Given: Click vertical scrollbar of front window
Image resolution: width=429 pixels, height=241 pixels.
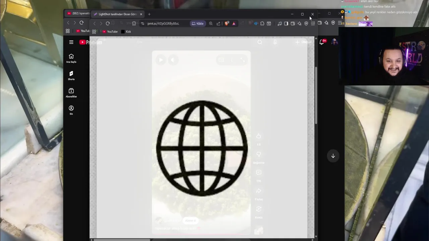Looking at the screenshot, I should coord(316,96).
